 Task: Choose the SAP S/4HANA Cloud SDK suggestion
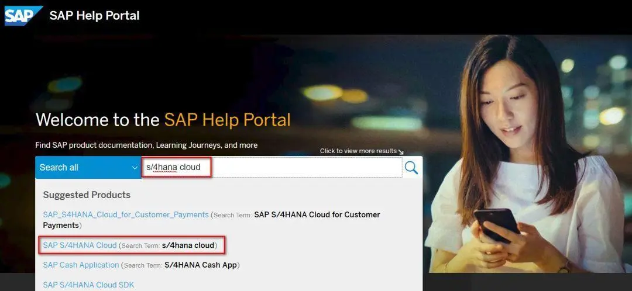tap(88, 285)
